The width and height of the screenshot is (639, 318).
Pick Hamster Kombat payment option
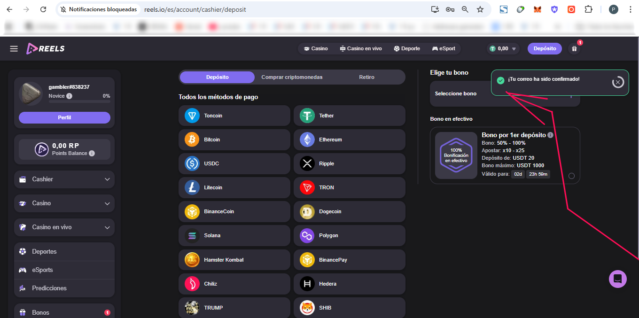click(x=234, y=260)
